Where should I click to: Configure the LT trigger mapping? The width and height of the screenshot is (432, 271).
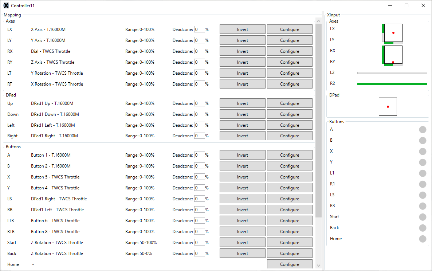pyautogui.click(x=290, y=73)
